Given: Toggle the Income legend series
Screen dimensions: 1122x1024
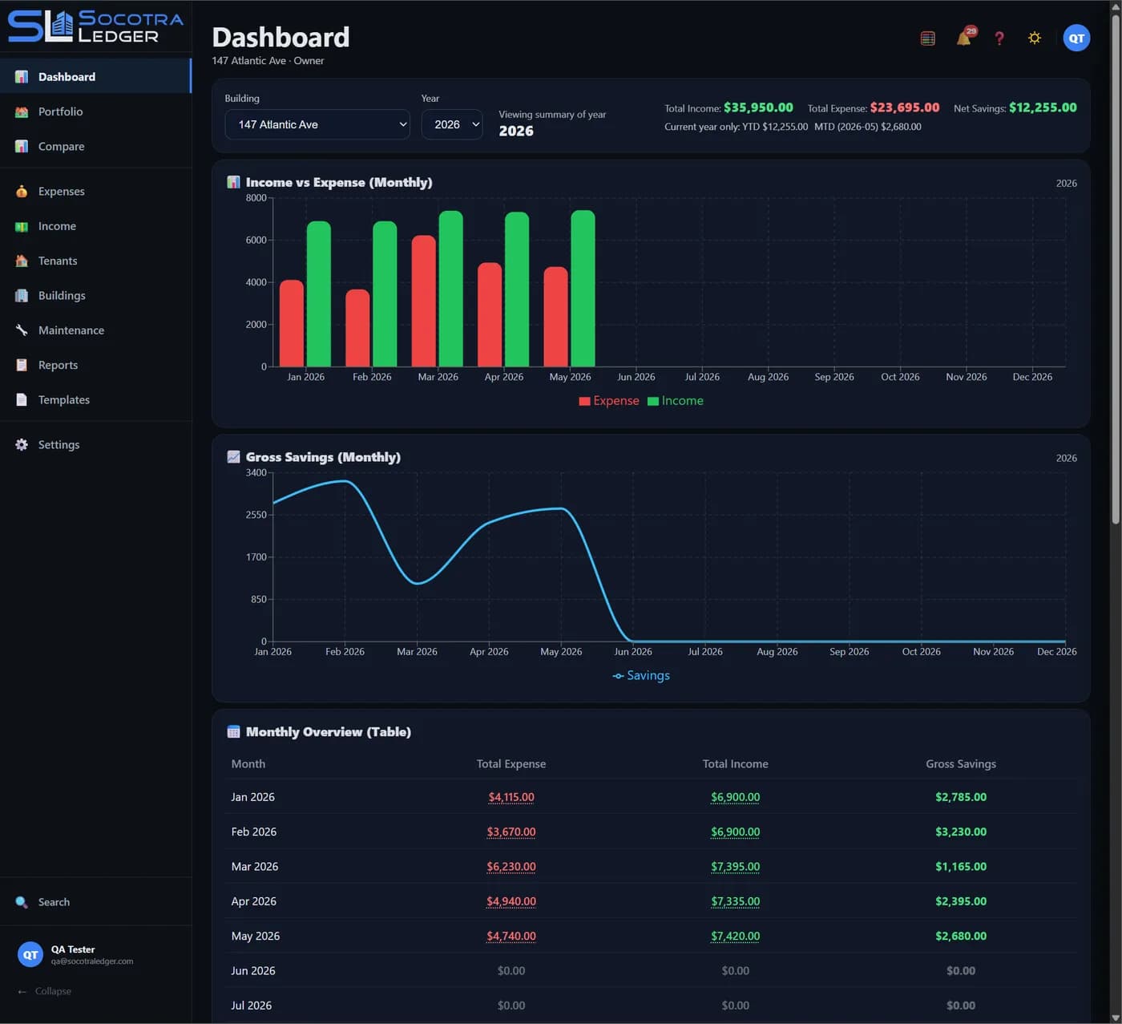Looking at the screenshot, I should pos(676,401).
